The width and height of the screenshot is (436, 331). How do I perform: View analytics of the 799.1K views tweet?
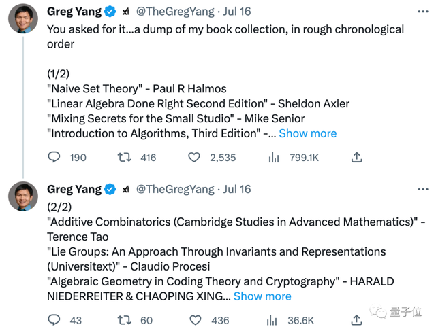click(275, 158)
